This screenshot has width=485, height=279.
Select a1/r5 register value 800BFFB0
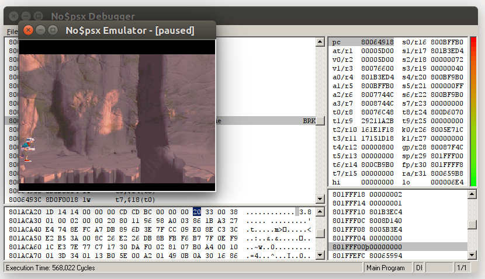coord(377,86)
